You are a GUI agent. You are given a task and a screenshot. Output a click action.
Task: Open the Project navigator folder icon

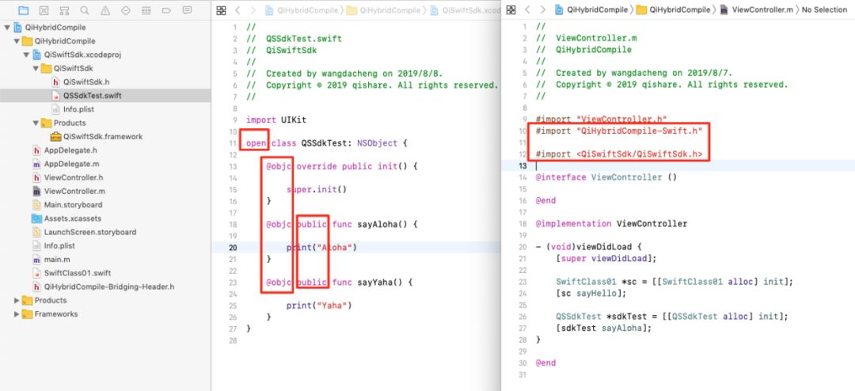tap(23, 10)
